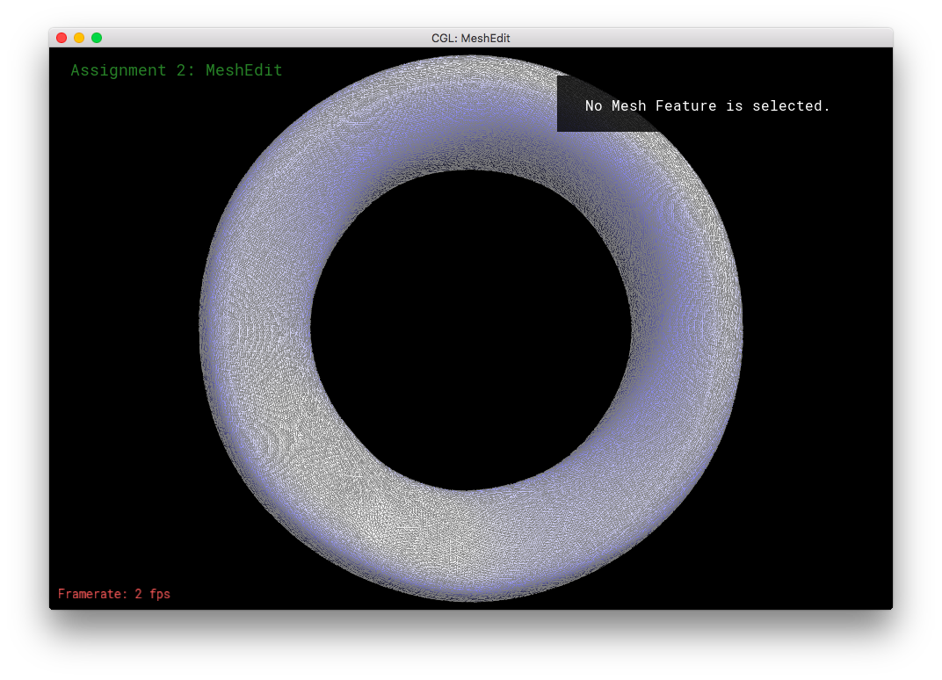Viewport: 942px width, 680px height.
Task: Maximize the MeshEdit window with green button
Action: [x=97, y=38]
